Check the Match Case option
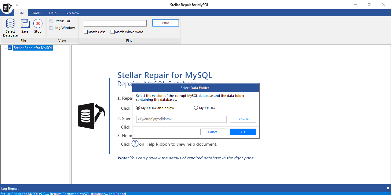The image size is (391, 195). point(86,32)
